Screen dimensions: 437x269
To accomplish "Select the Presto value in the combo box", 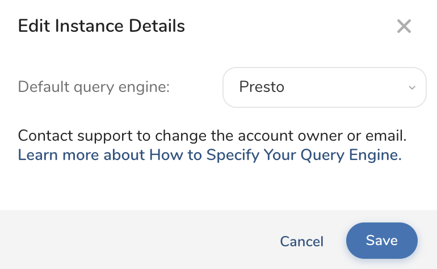I will [x=262, y=87].
